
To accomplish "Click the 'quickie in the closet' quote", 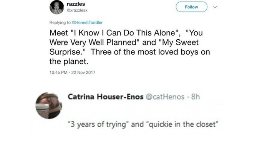I will tap(182, 124).
